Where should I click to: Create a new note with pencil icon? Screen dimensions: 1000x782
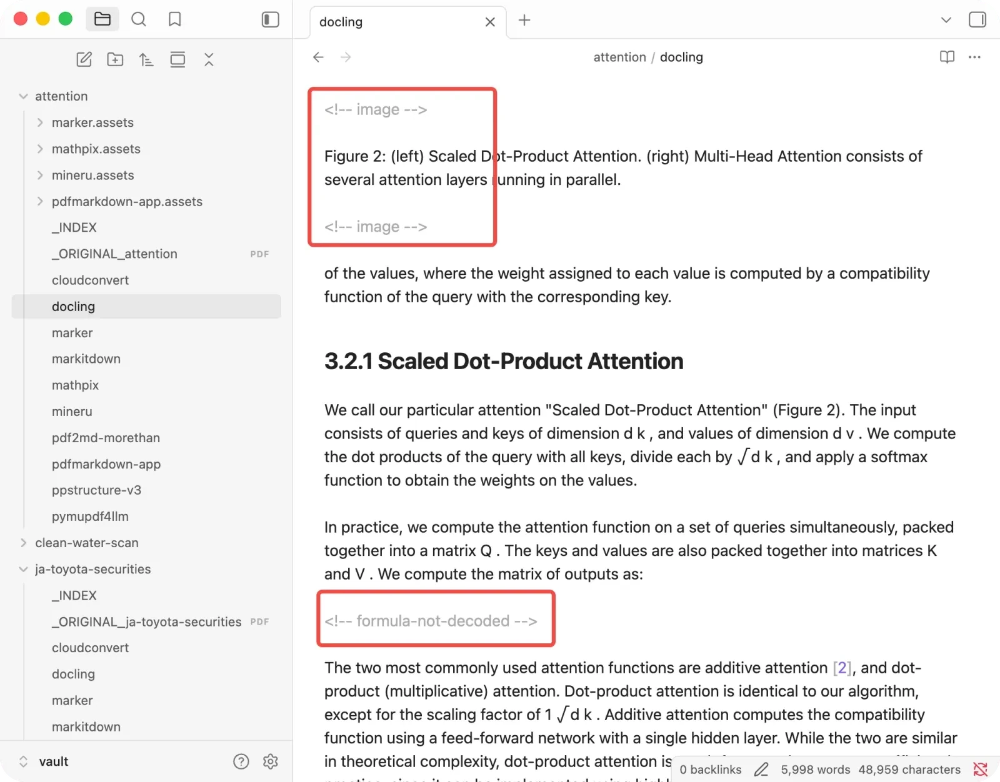click(84, 59)
